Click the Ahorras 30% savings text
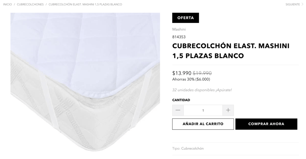Image resolution: width=306 pixels, height=159 pixels. (x=191, y=79)
